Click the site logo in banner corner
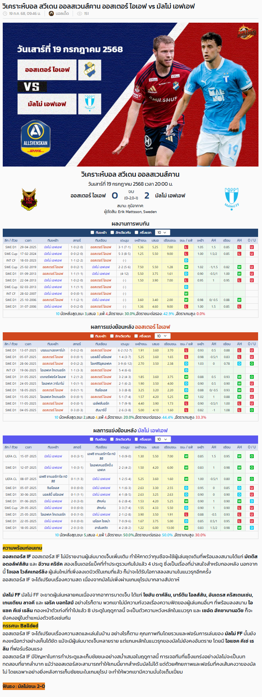 tap(247, 32)
